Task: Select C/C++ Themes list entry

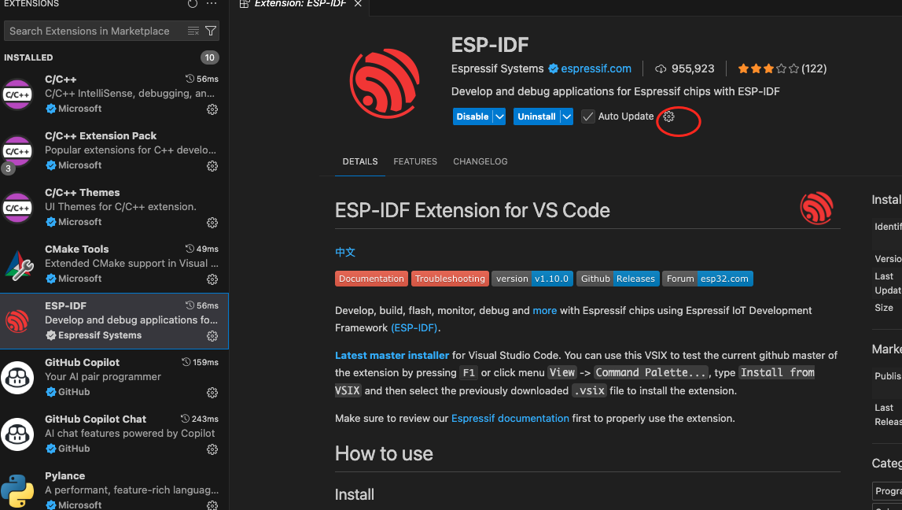Action: 114,207
